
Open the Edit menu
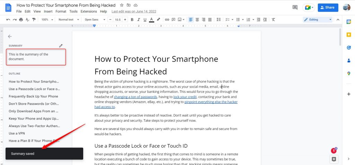[27, 11]
